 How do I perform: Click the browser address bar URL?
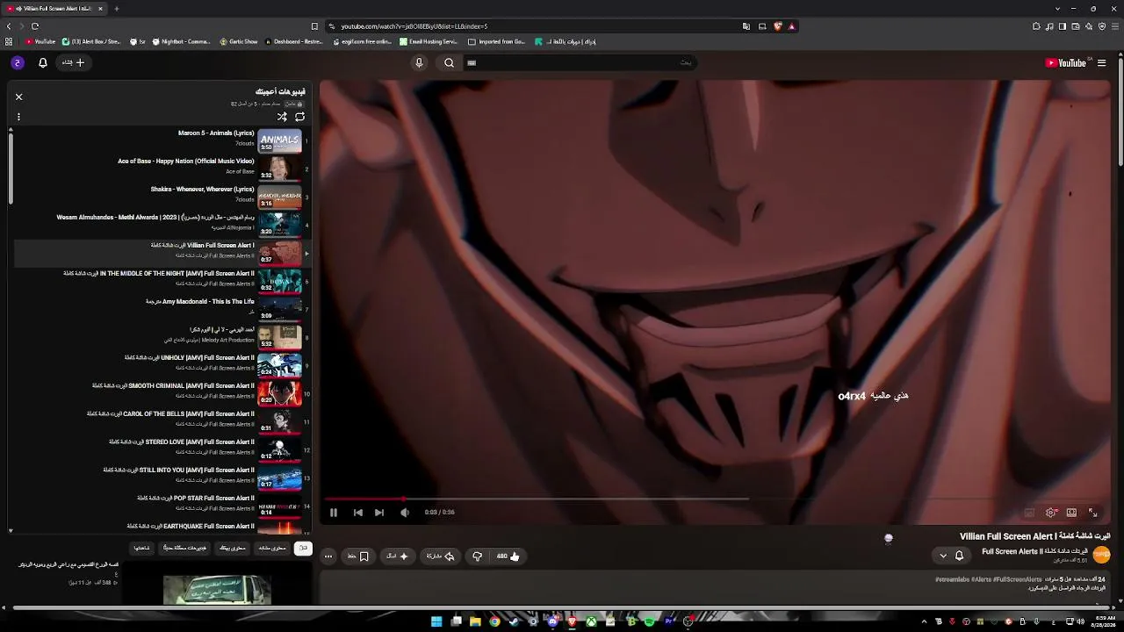tap(414, 26)
